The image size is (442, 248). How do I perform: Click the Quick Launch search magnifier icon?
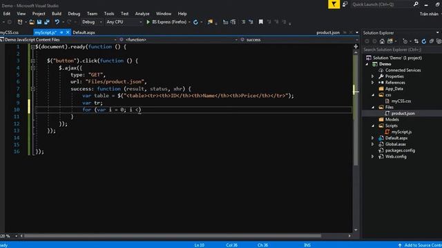pyautogui.click(x=416, y=4)
